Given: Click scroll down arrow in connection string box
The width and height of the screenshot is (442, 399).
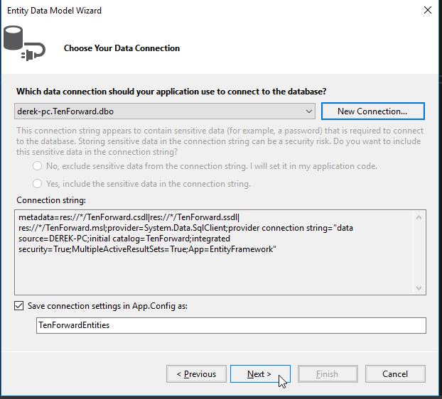Looking at the screenshot, I should pyautogui.click(x=420, y=286).
